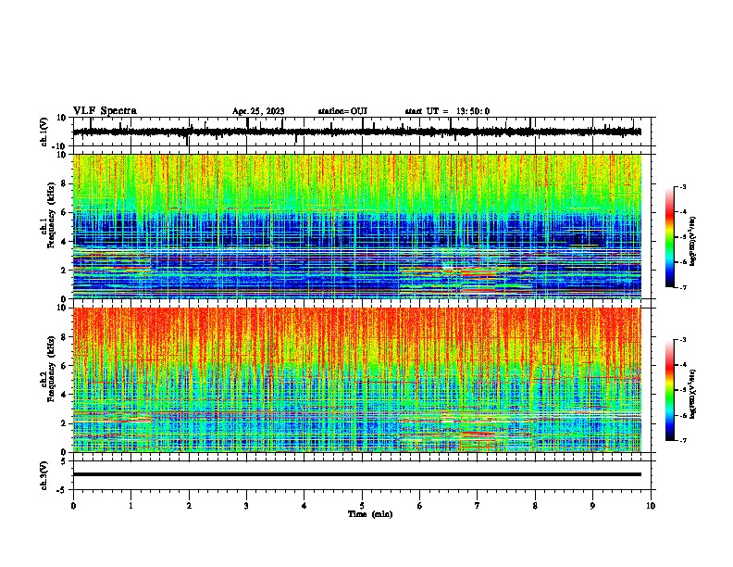Viewport: 733px width, 567px height.
Task: Select the date "Apr. 25, 2023"
Action: point(258,111)
